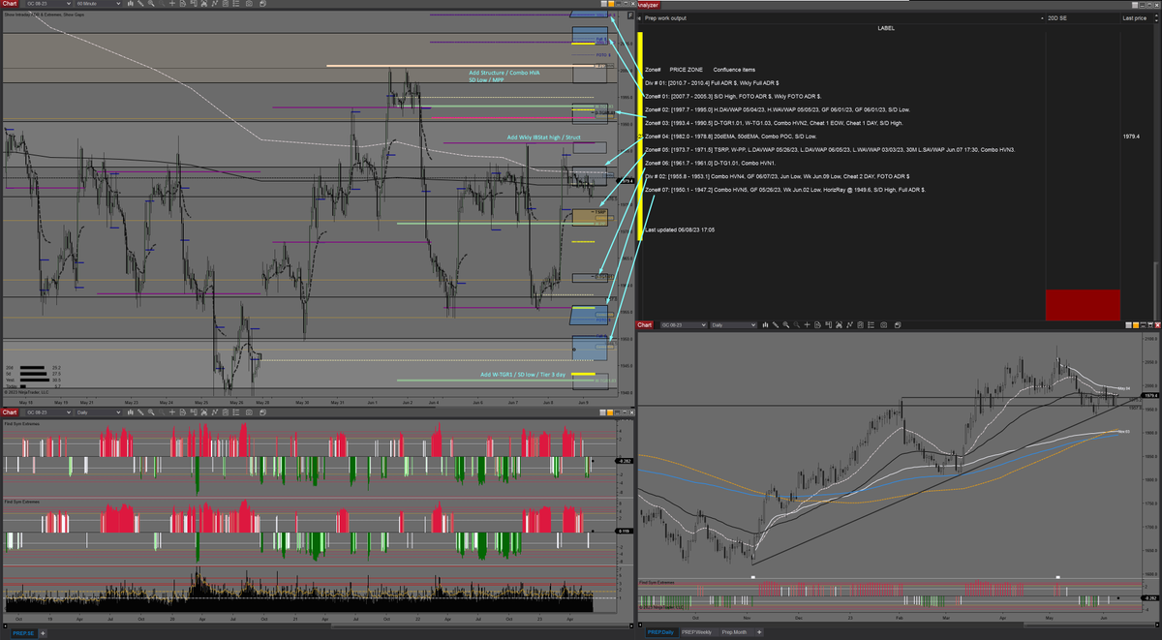Click red Chart label of right Daily chart
The width and height of the screenshot is (1162, 640).
pyautogui.click(x=645, y=325)
